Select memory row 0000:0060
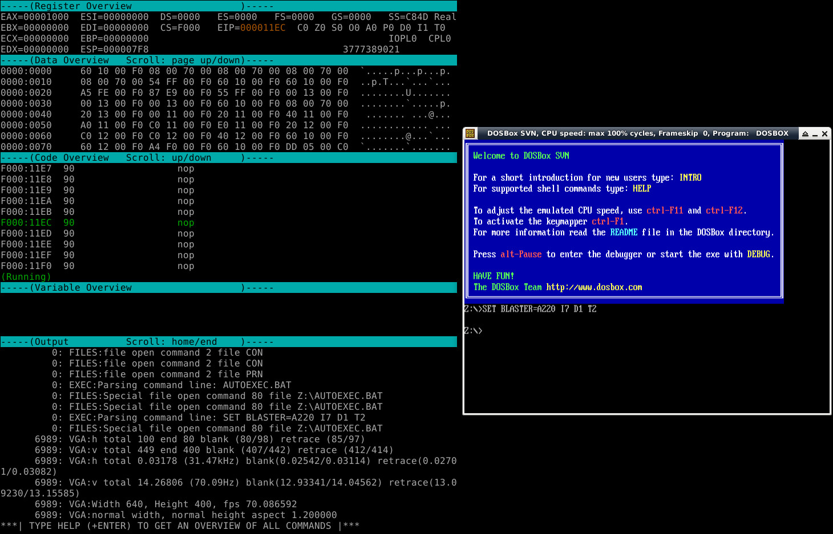This screenshot has width=833, height=534. 226,136
